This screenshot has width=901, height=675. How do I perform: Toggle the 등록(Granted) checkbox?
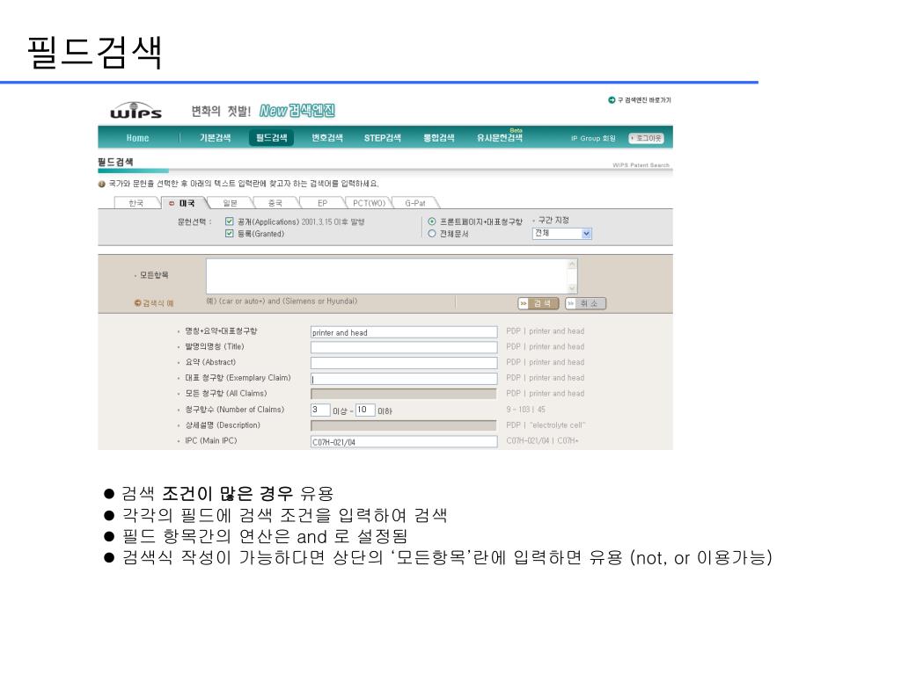tap(230, 234)
